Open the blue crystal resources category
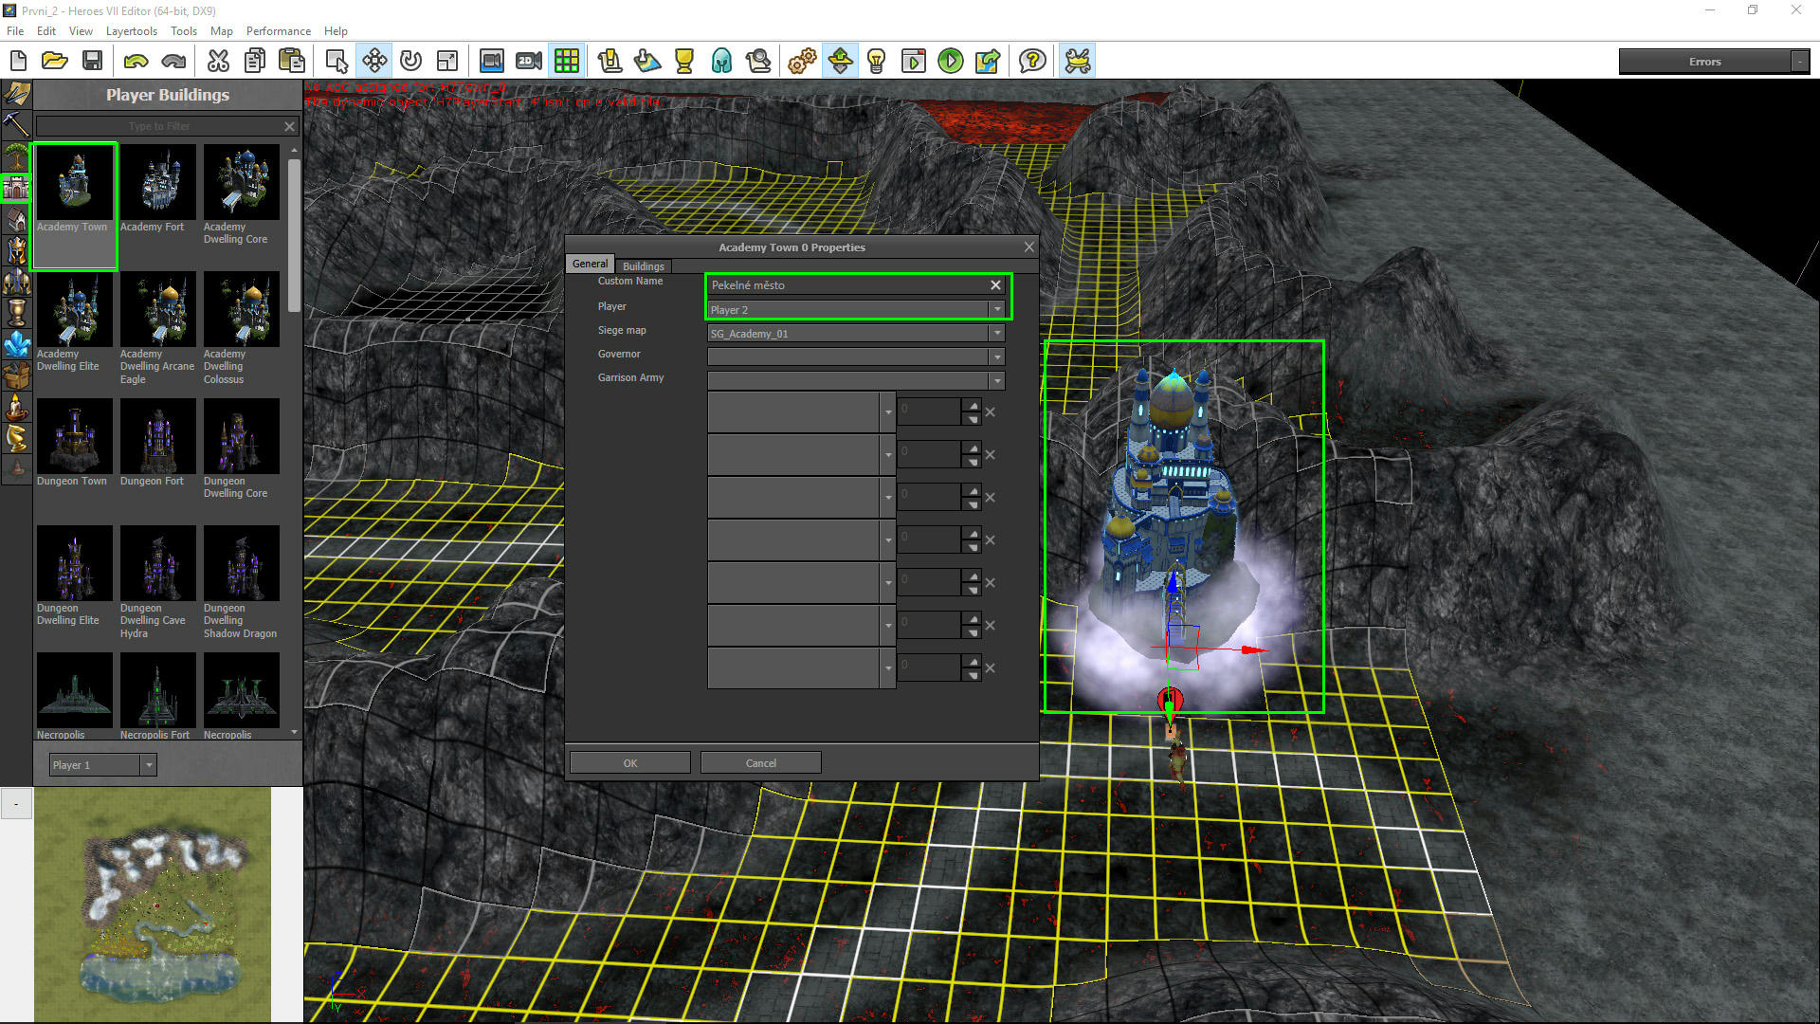 tap(16, 344)
